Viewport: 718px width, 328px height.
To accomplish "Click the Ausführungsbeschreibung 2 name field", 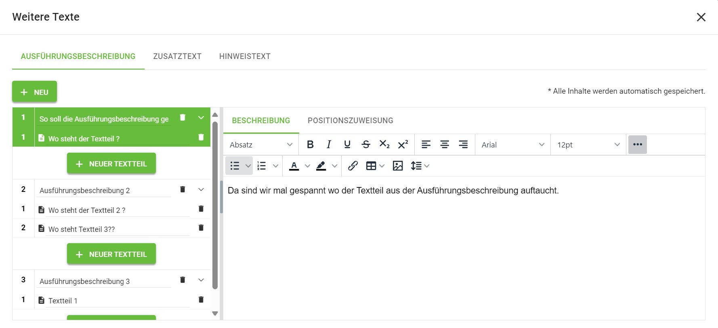I will tap(104, 190).
